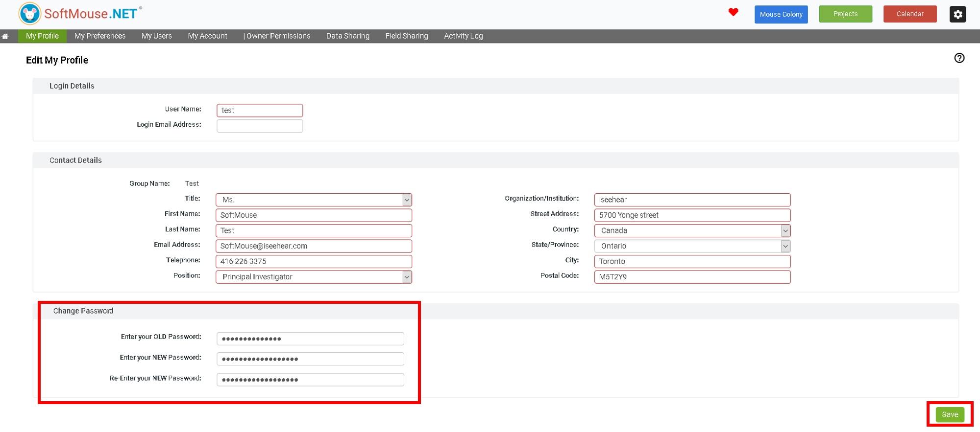Click the help question mark icon

(x=959, y=58)
